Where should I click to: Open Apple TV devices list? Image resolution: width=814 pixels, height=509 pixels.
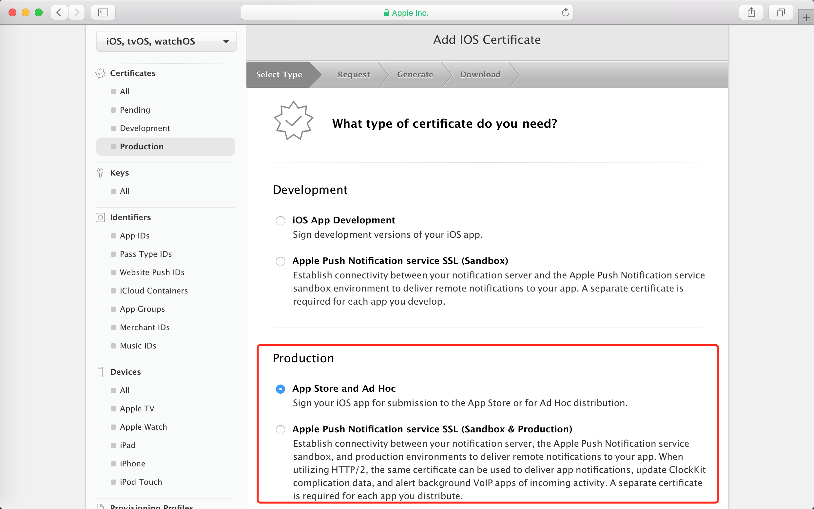pyautogui.click(x=137, y=409)
